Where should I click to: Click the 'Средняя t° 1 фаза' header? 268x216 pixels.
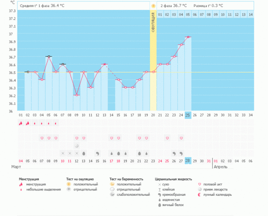click(44, 6)
